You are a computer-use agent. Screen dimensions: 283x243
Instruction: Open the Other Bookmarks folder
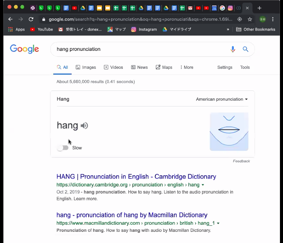coord(256,29)
